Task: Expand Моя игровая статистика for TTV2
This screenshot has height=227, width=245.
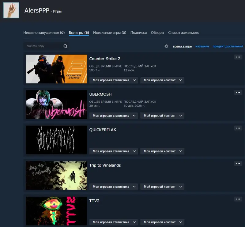Action: pyautogui.click(x=114, y=222)
